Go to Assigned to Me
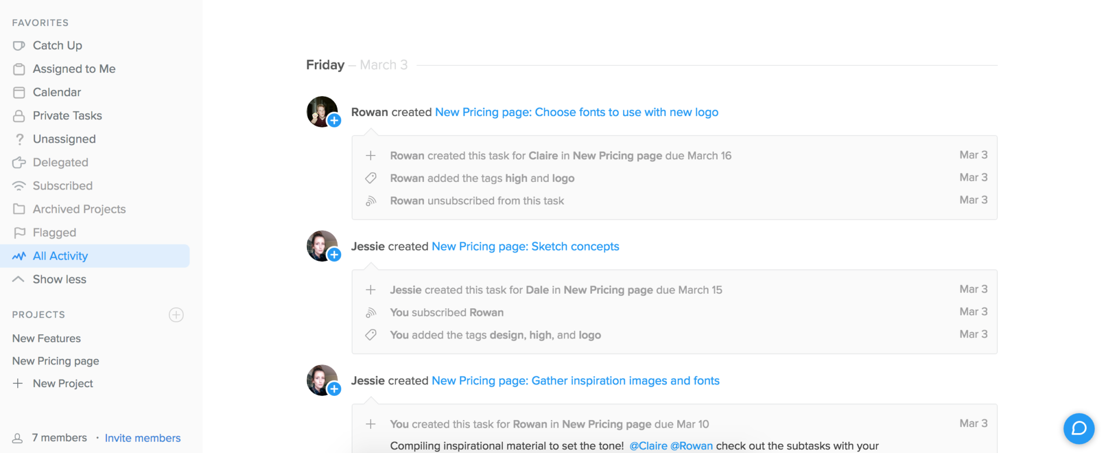The height and width of the screenshot is (453, 1106). [x=74, y=69]
